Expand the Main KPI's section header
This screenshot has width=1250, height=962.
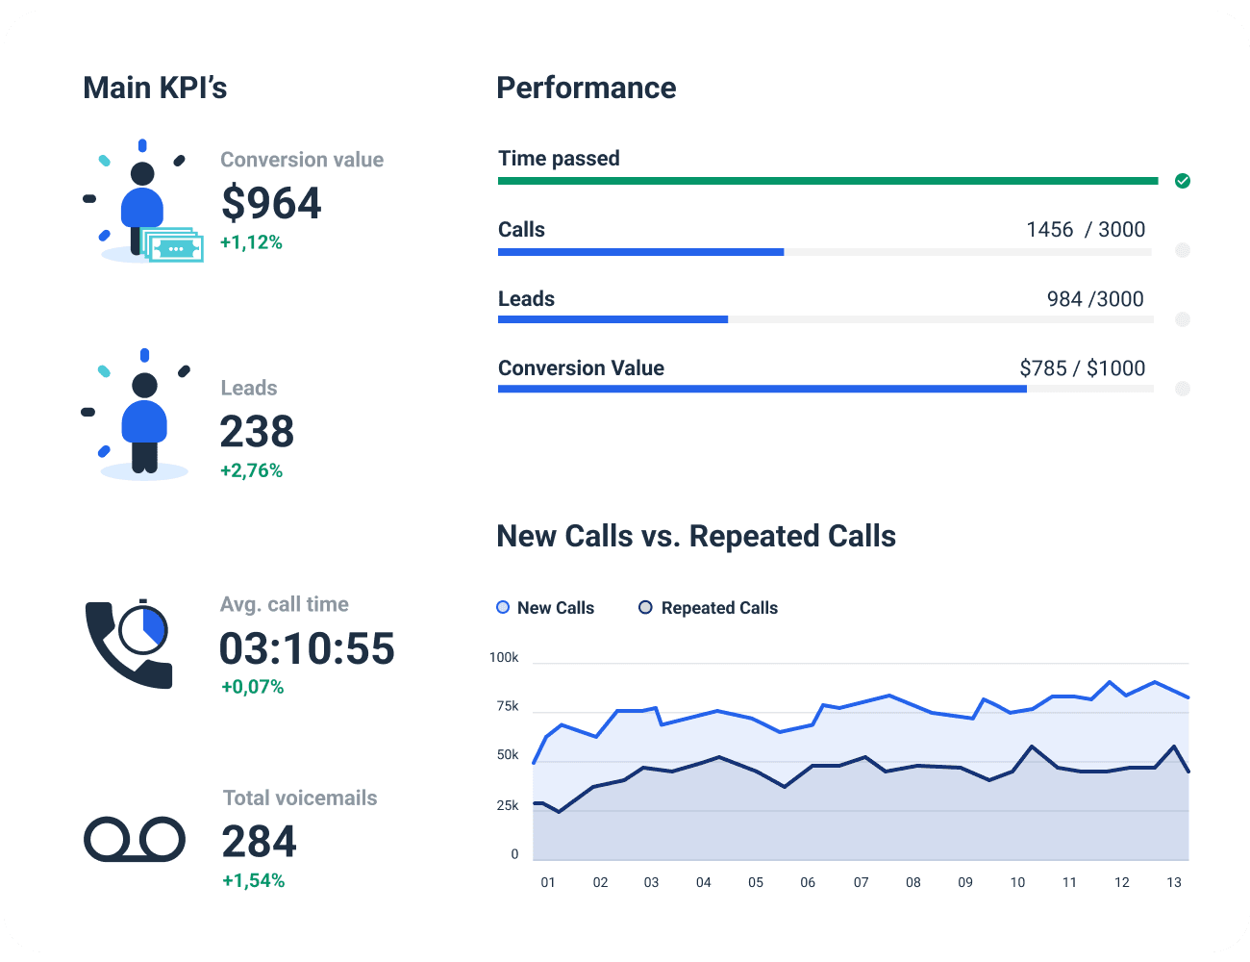[x=155, y=88]
